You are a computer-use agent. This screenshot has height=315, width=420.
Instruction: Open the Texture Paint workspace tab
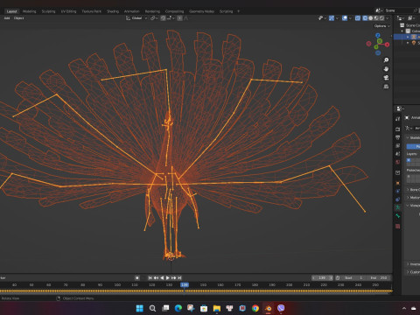[91, 11]
